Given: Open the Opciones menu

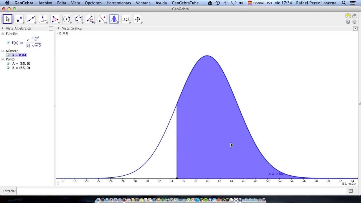Looking at the screenshot, I should pos(93,3).
